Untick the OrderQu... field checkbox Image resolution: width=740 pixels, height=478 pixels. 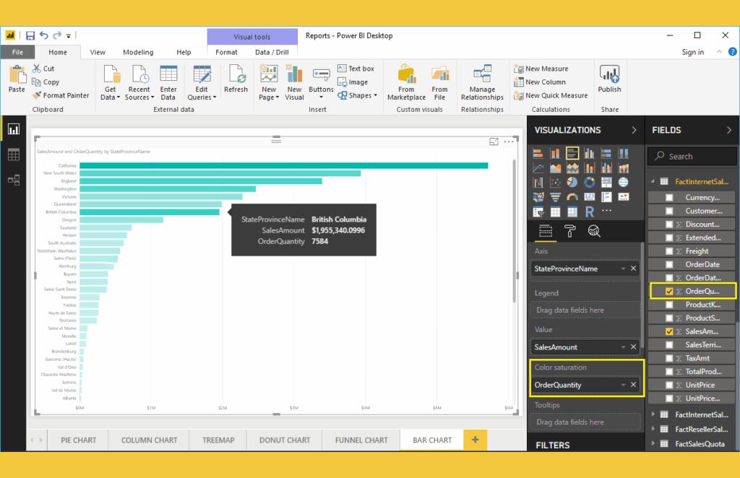tap(668, 291)
